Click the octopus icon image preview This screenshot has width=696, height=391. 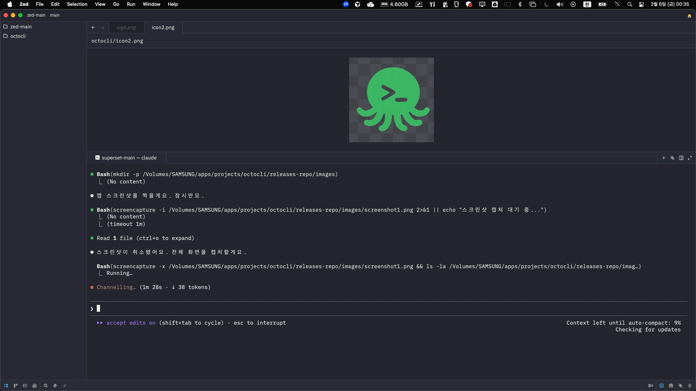pyautogui.click(x=391, y=100)
